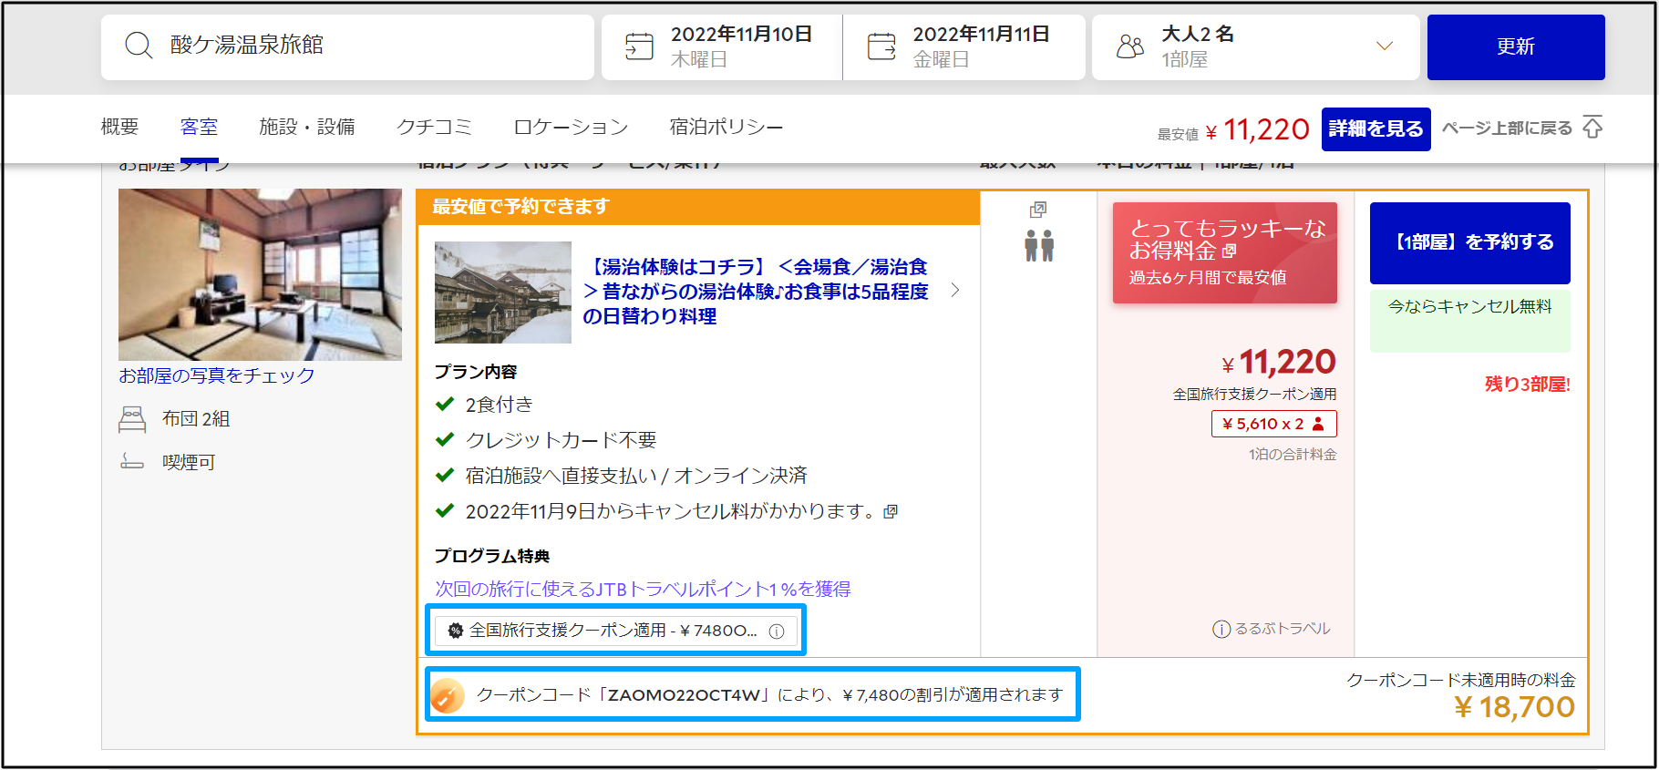Expand plan details with the right chevron
This screenshot has height=770, width=1659.
pyautogui.click(x=955, y=291)
